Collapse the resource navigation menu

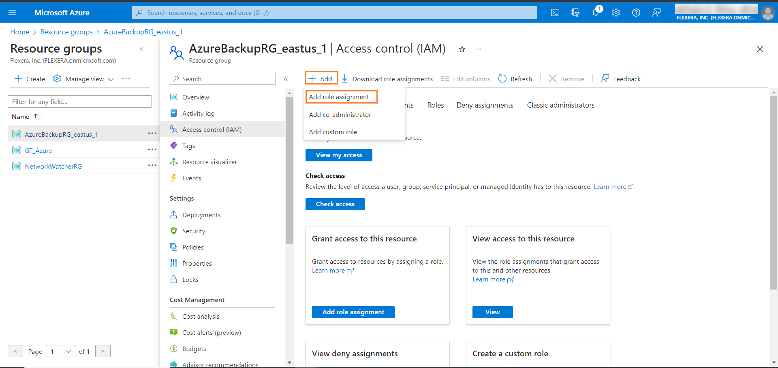(x=286, y=79)
